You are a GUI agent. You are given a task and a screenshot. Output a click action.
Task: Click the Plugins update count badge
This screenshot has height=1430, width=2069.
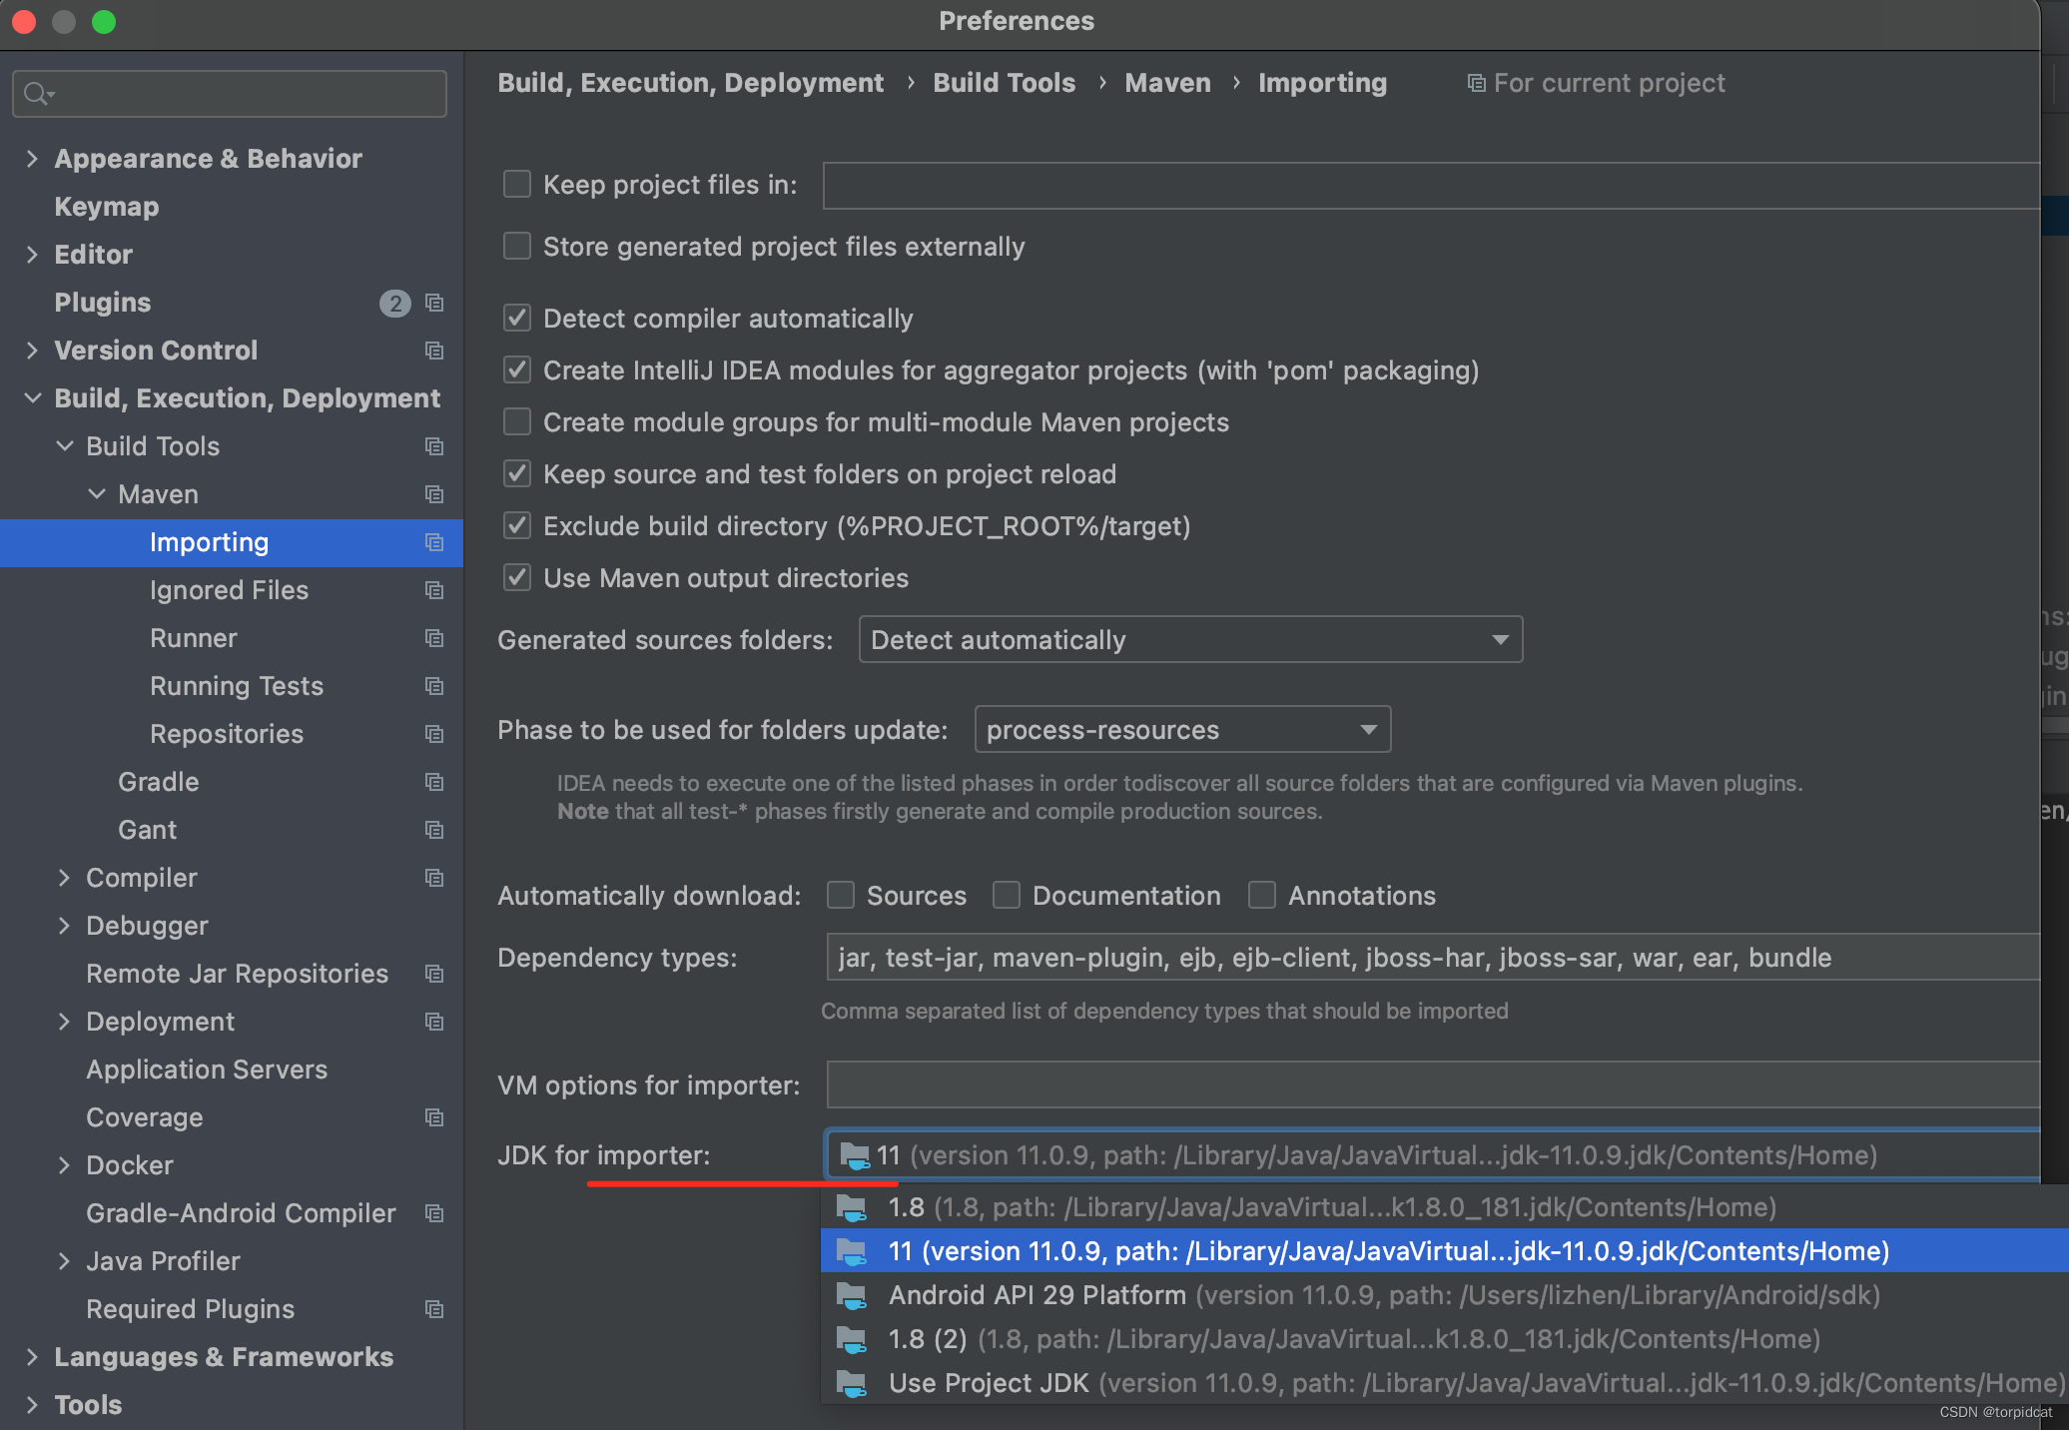[394, 303]
